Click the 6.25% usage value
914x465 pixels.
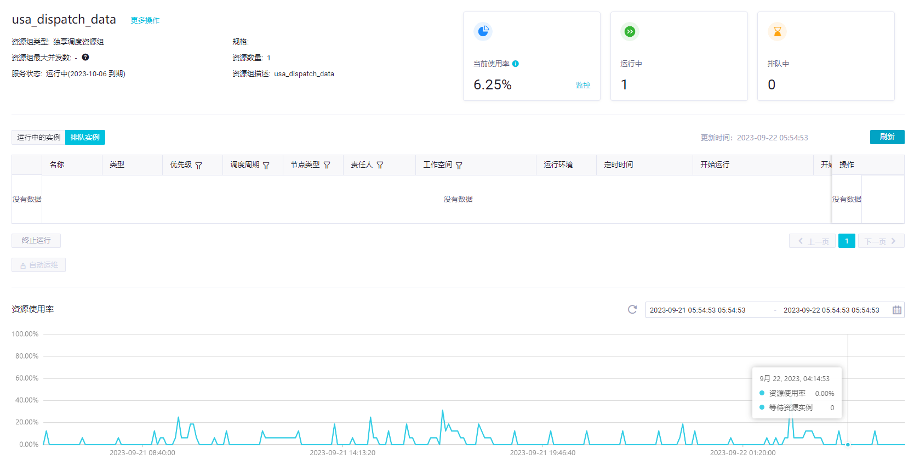[x=493, y=84]
